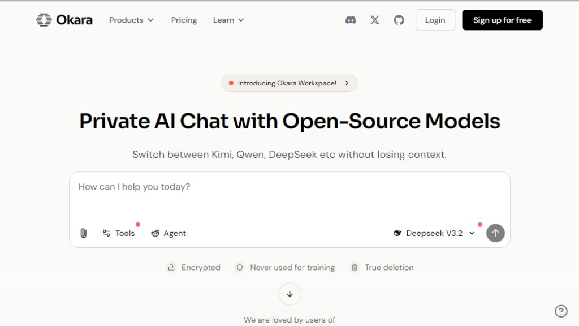Click the True deletion label

[389, 267]
